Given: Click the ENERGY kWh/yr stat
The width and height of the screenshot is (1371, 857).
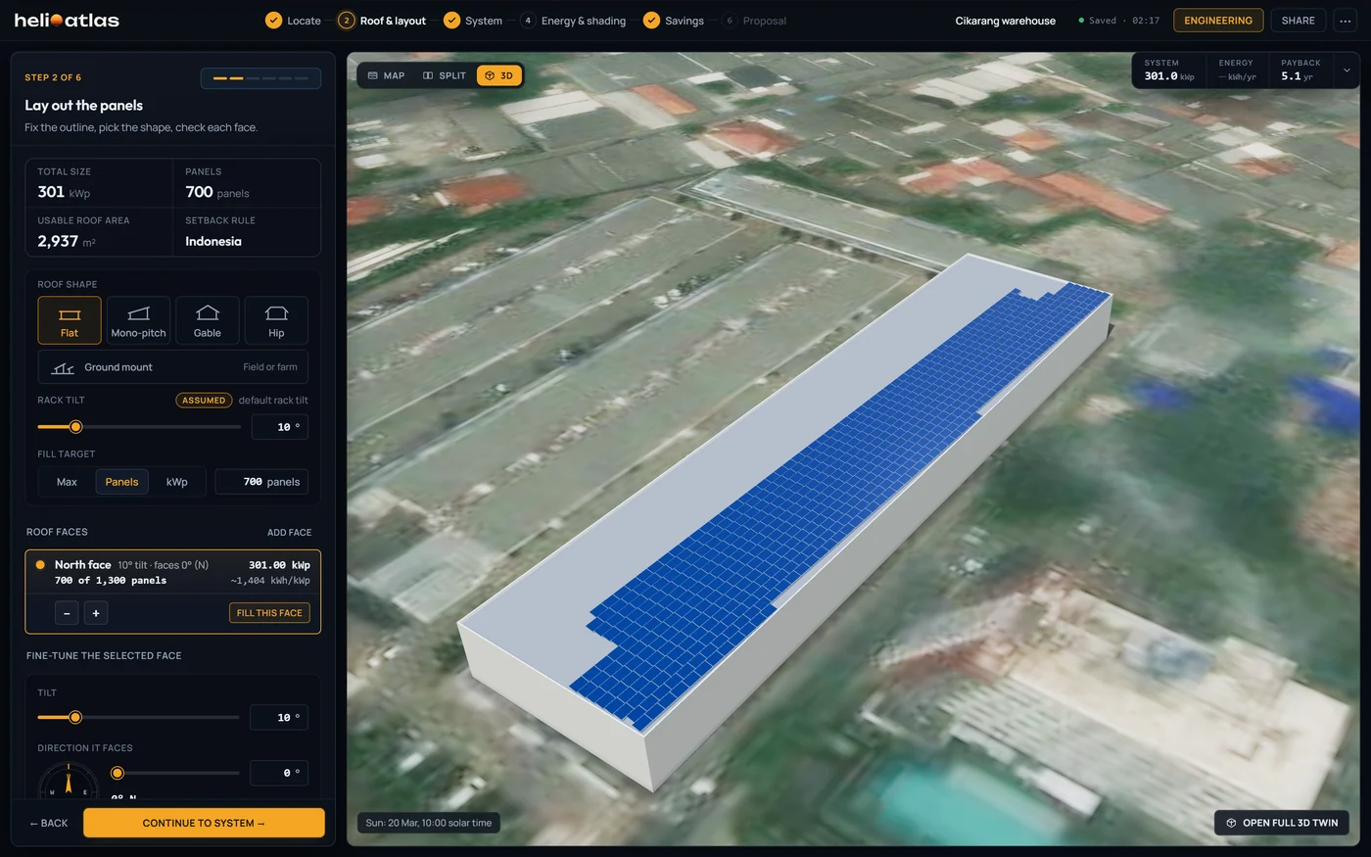Looking at the screenshot, I should (1237, 71).
